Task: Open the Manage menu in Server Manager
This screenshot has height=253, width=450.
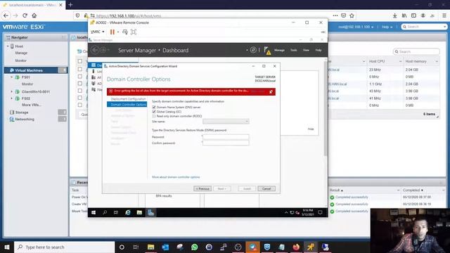Action: tap(279, 50)
